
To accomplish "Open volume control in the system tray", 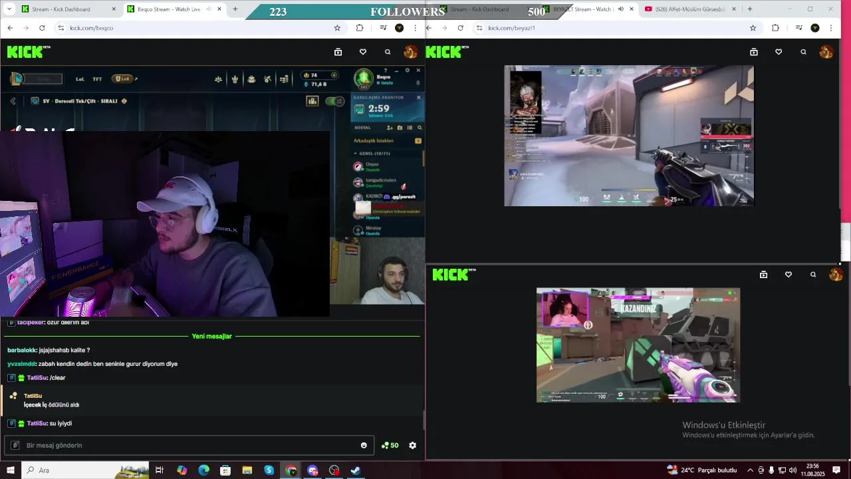I will pyautogui.click(x=792, y=470).
